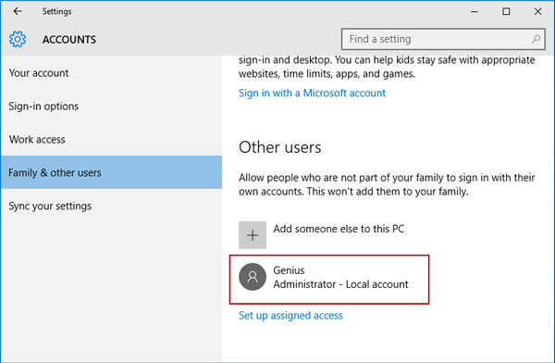
Task: Select Family & other users
Action: point(111,172)
